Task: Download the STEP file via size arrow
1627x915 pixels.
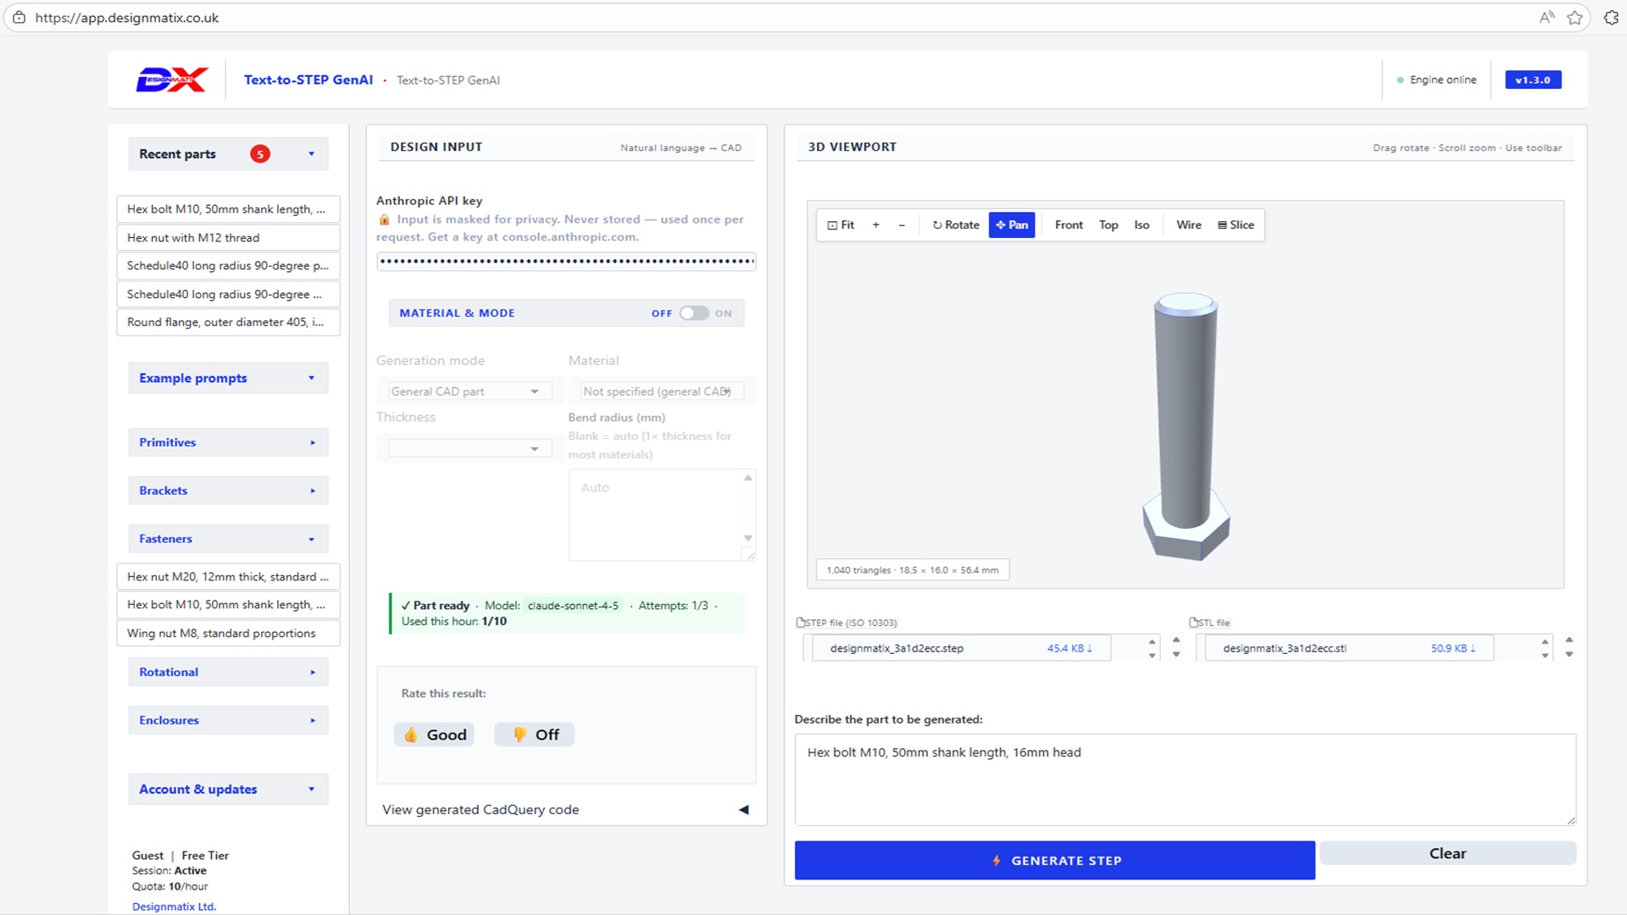Action: pyautogui.click(x=1069, y=648)
